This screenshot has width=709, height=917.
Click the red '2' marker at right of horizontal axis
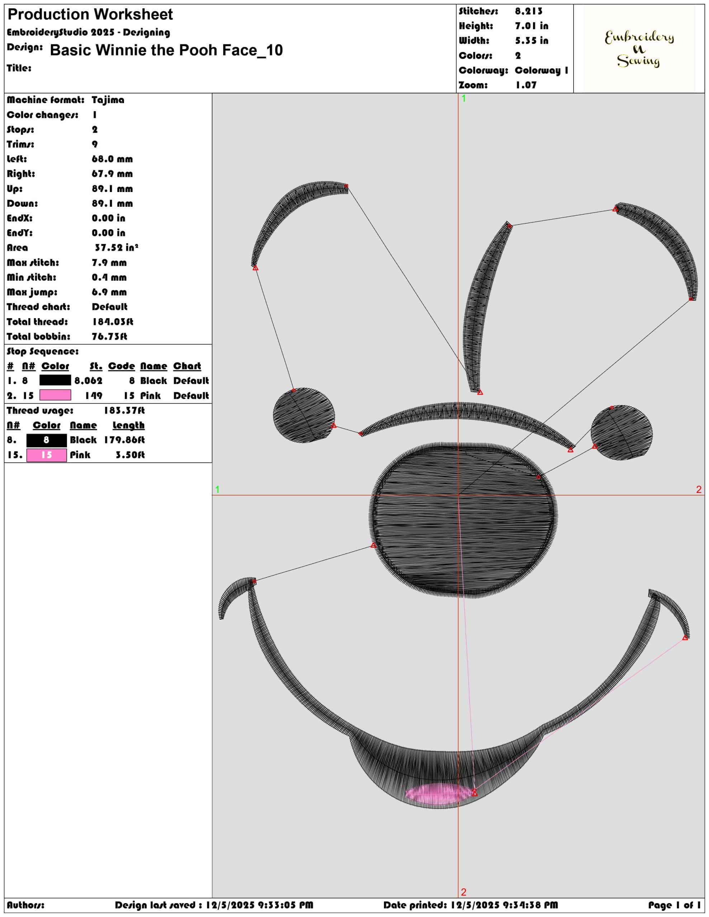[x=699, y=489]
